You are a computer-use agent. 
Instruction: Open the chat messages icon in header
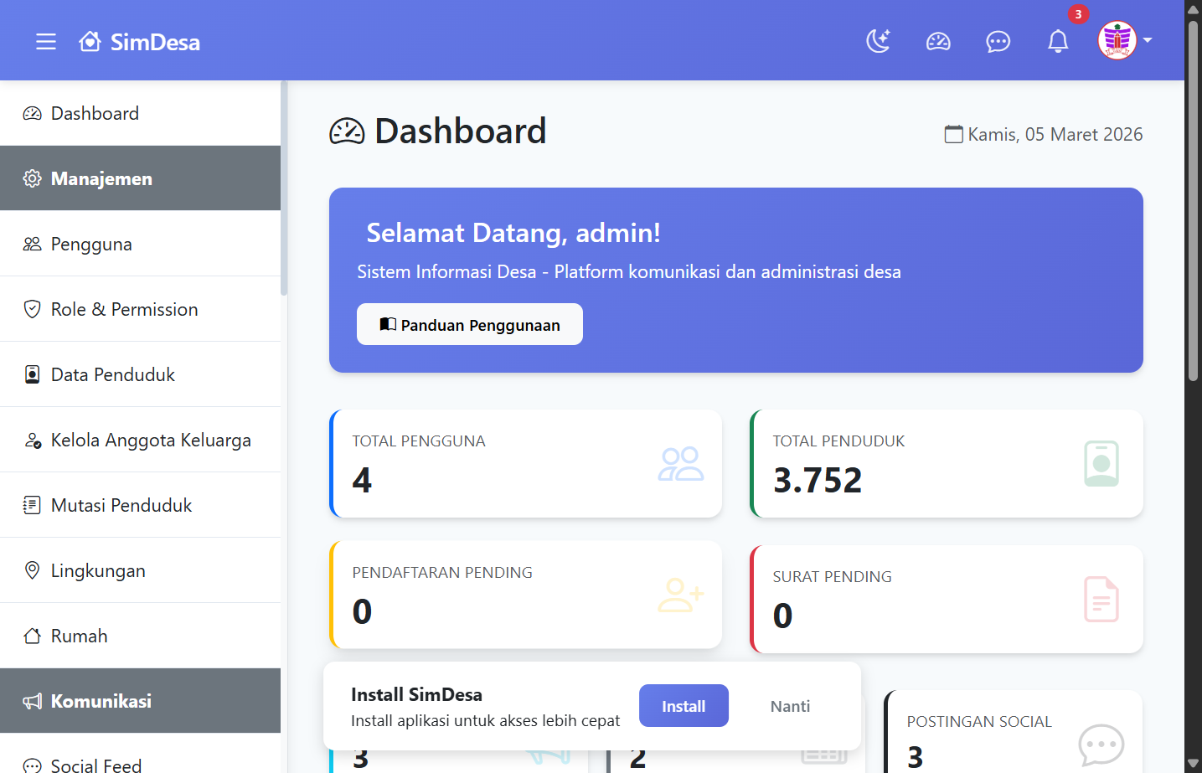point(998,41)
